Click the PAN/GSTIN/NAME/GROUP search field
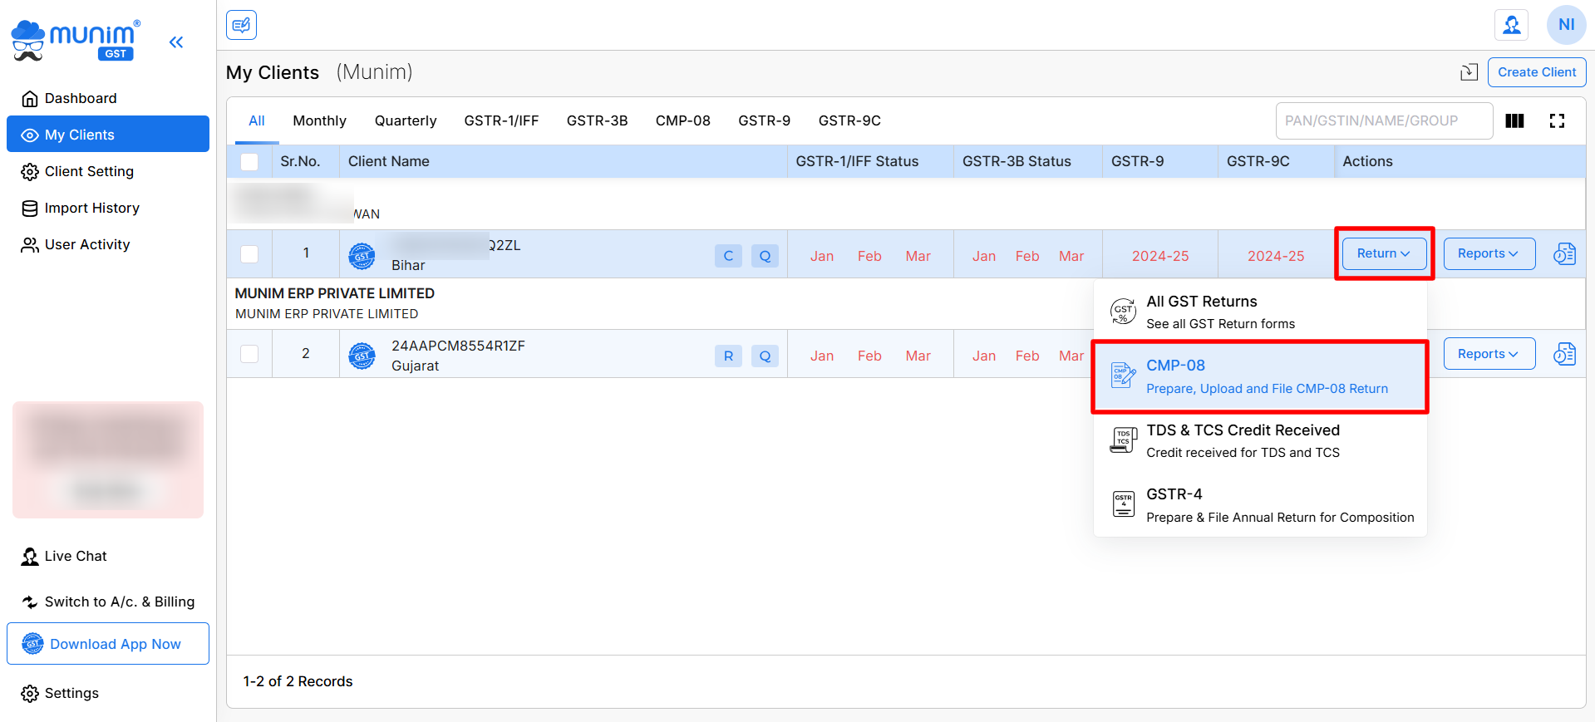The image size is (1595, 722). coord(1383,121)
